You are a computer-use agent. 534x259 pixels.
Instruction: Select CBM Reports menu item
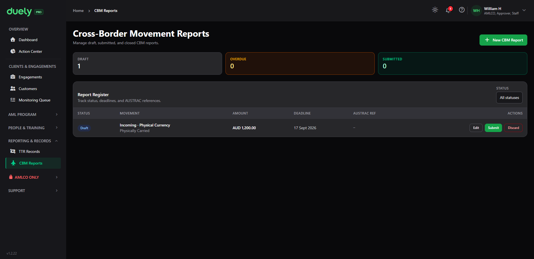pos(33,163)
